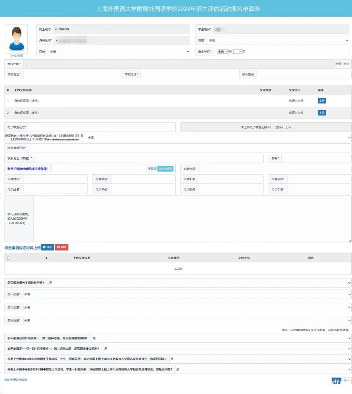Focus the 联系地址 (常住) input field
Image resolution: width=352 pixels, height=394 pixels.
coord(149,158)
